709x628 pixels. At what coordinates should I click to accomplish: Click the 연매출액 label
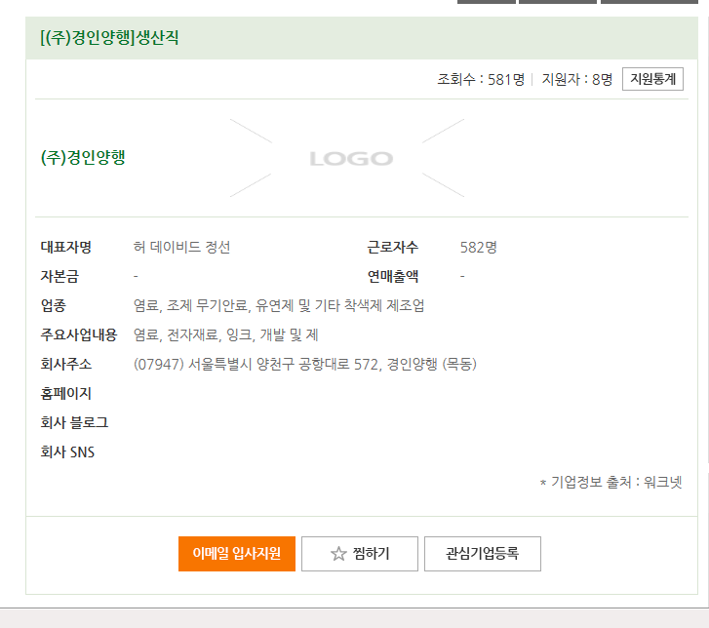tap(392, 276)
